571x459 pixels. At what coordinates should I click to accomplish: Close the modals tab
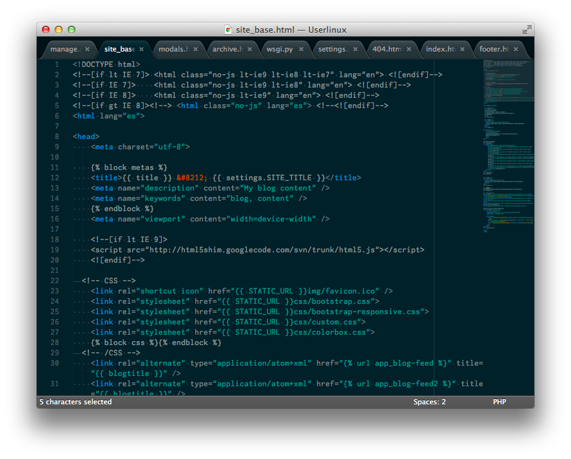point(195,49)
